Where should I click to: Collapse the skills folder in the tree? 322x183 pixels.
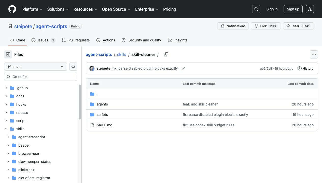6,129
